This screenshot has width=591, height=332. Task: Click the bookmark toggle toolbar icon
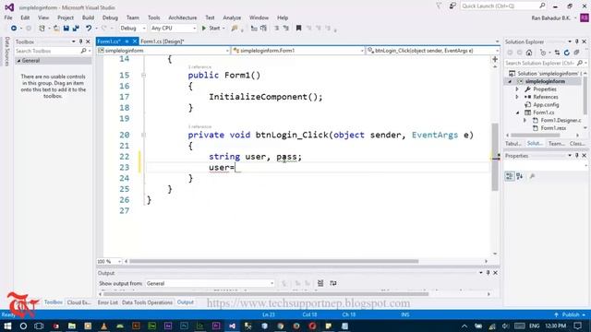coord(298,29)
